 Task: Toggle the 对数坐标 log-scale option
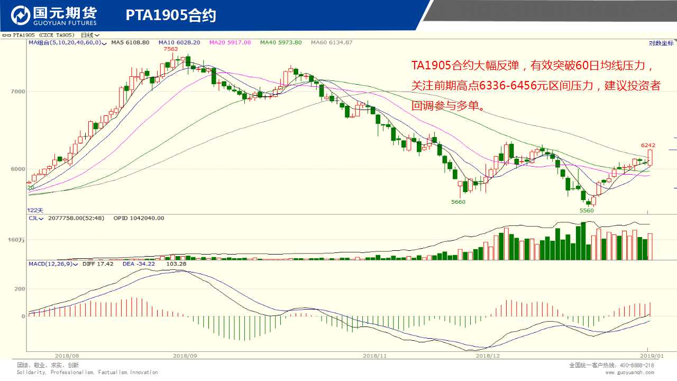tap(661, 43)
